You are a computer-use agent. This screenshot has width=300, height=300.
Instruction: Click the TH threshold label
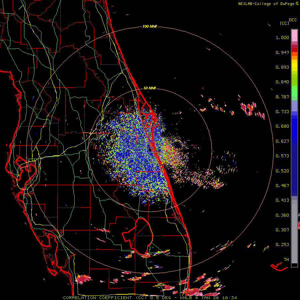286,260
